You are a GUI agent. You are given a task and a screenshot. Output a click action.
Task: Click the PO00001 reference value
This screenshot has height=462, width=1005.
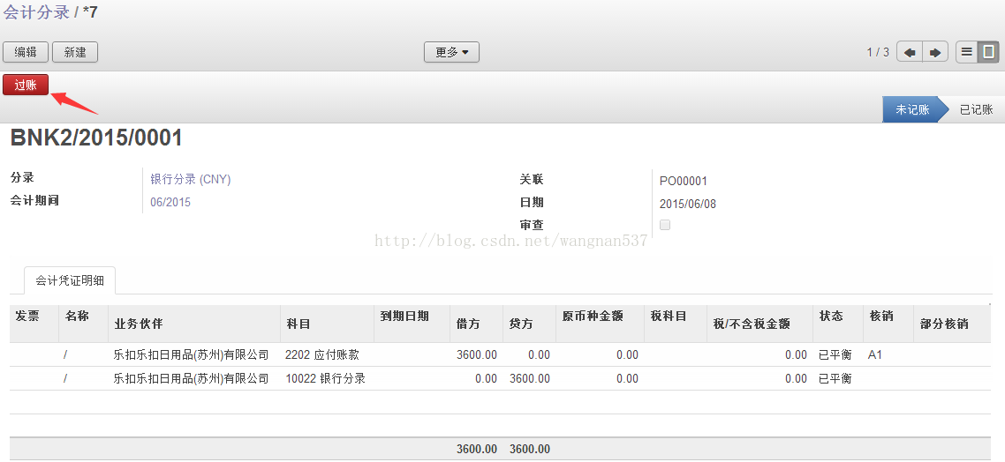point(684,181)
